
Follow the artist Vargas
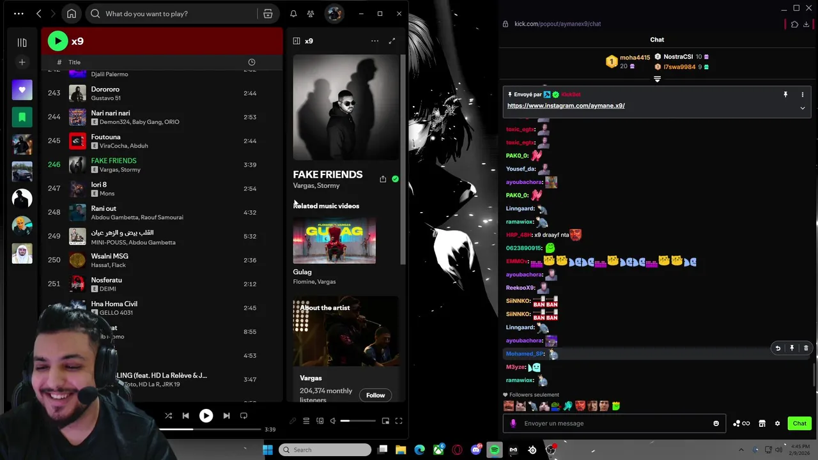point(375,395)
